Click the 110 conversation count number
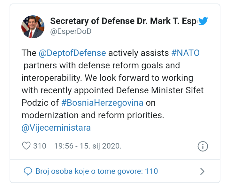 click(151, 171)
